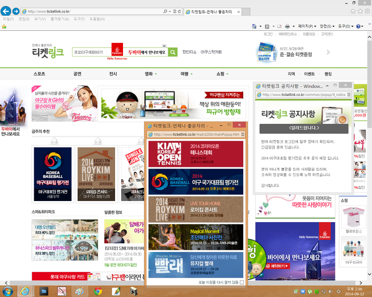Click the next arrow beside ticket giveaway banner

tap(329, 52)
